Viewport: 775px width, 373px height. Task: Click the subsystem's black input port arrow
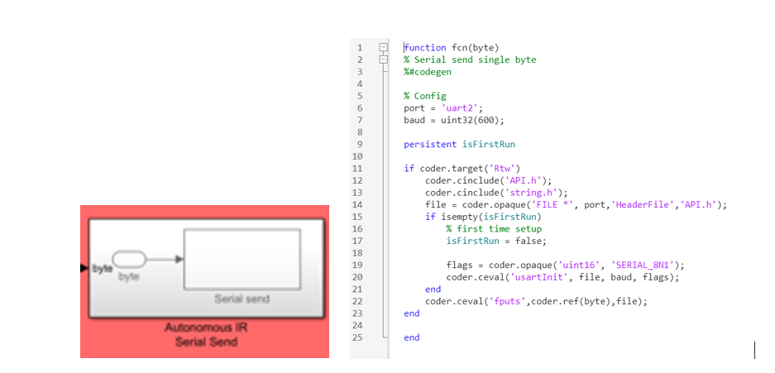point(84,268)
